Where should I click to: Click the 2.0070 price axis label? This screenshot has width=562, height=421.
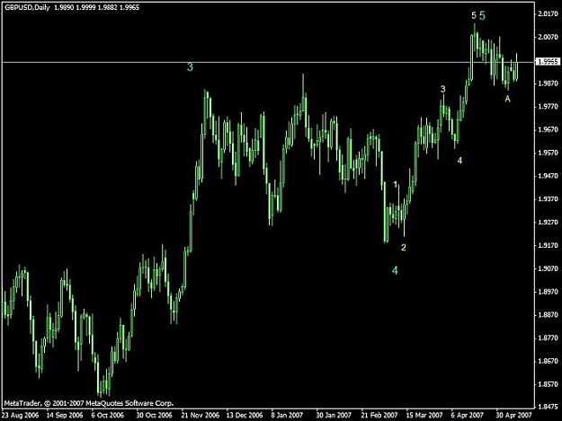point(548,37)
